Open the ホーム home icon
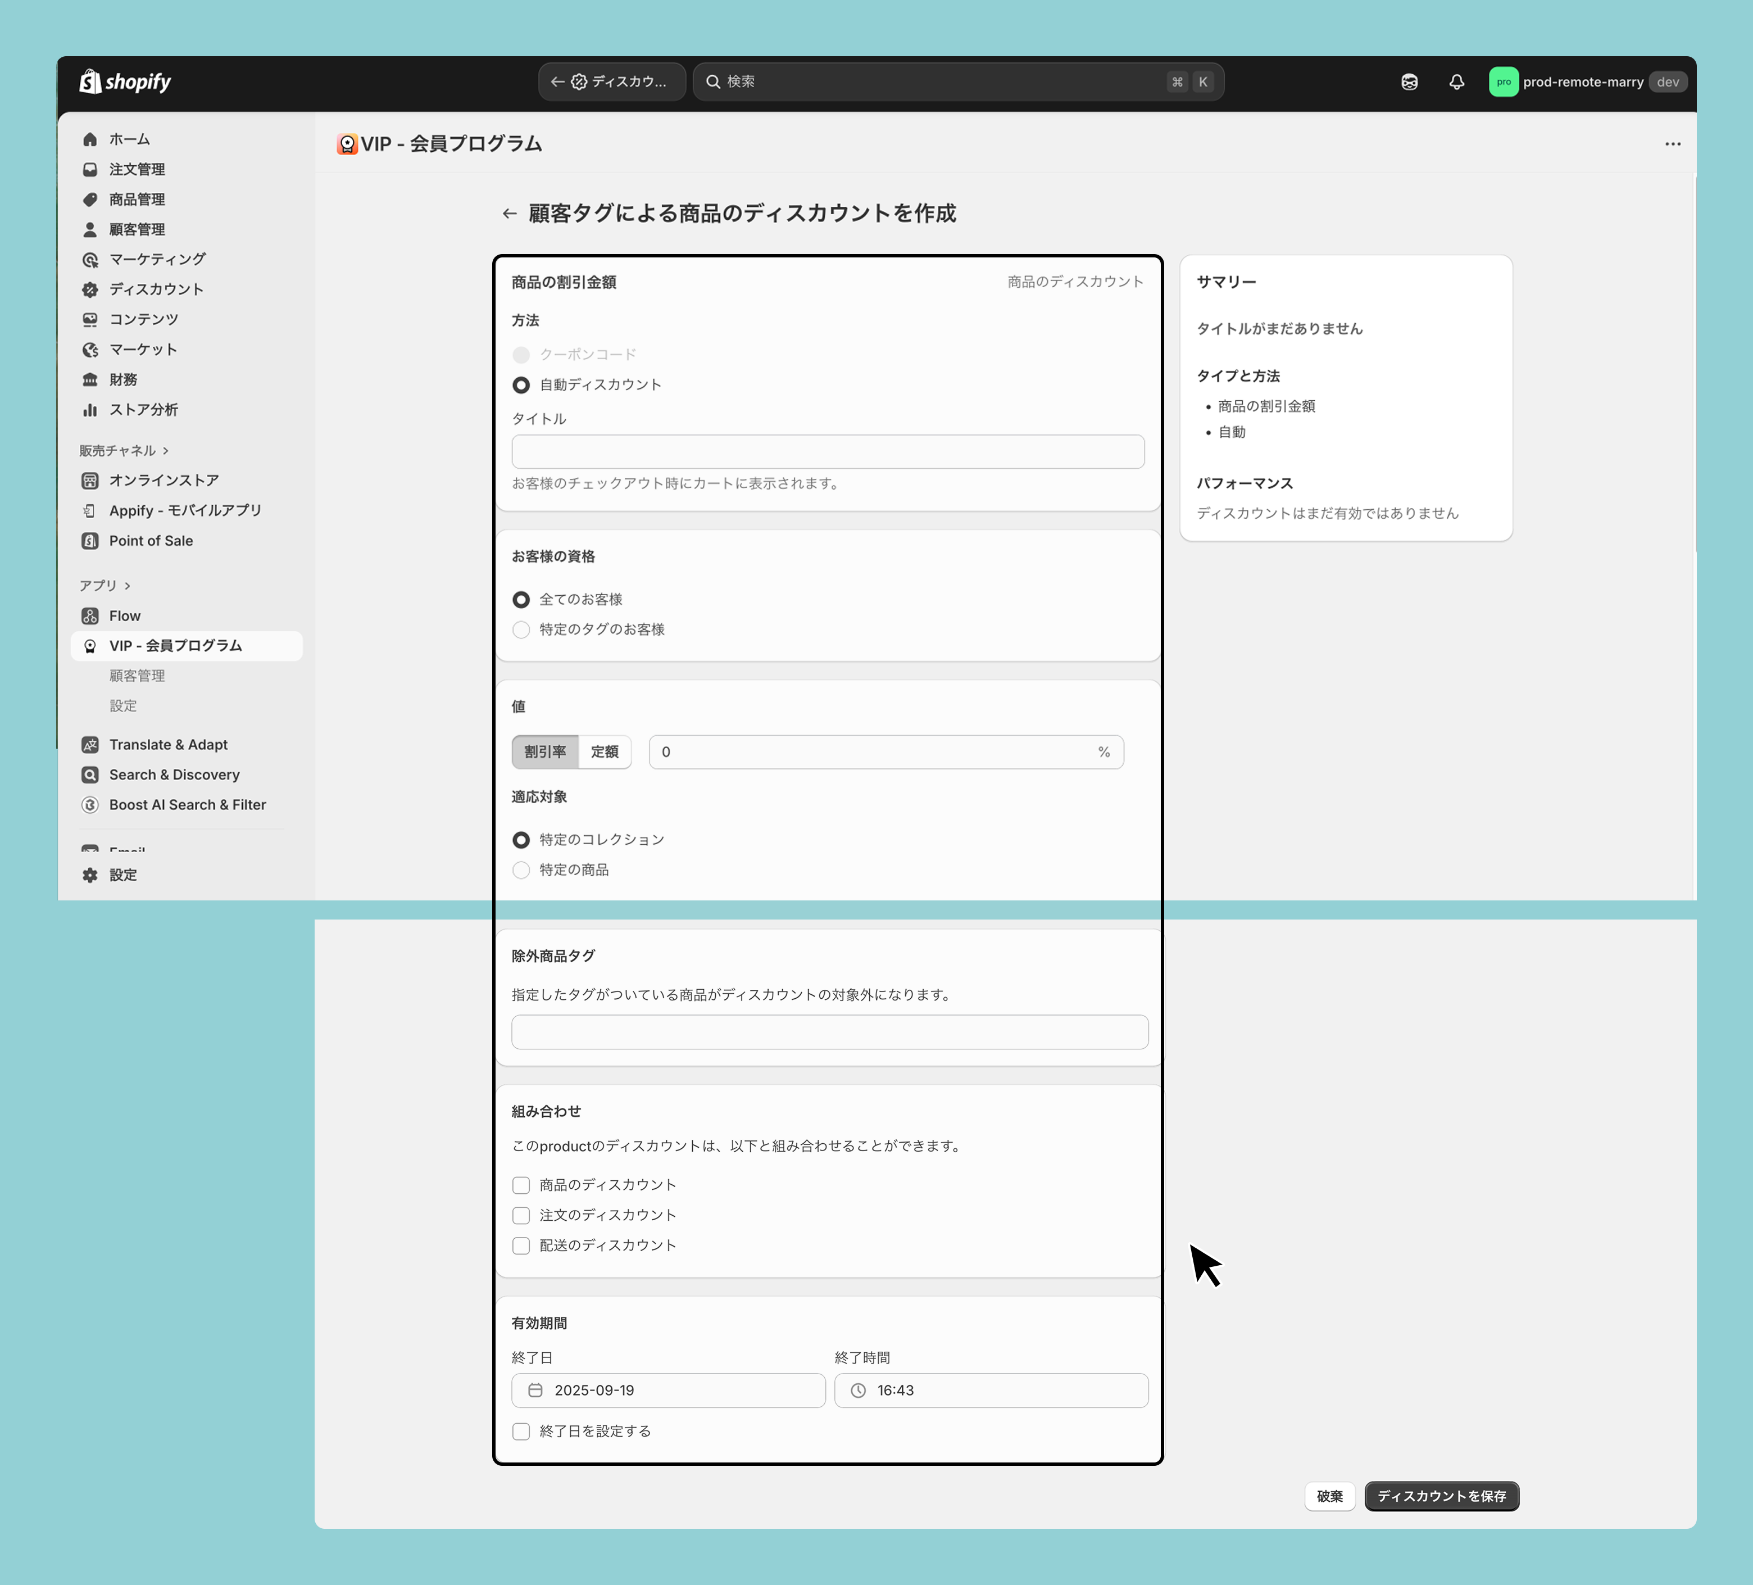The width and height of the screenshot is (1753, 1585). click(89, 139)
